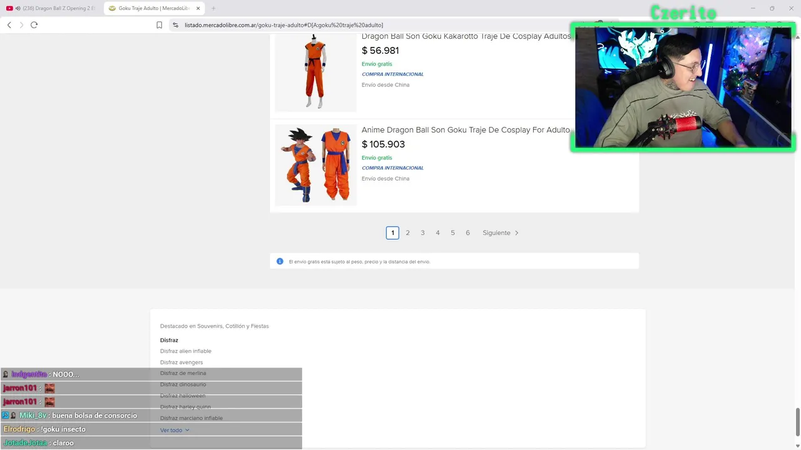Open thumbnail showing Goku figure and costume
This screenshot has width=801, height=450.
pos(315,165)
